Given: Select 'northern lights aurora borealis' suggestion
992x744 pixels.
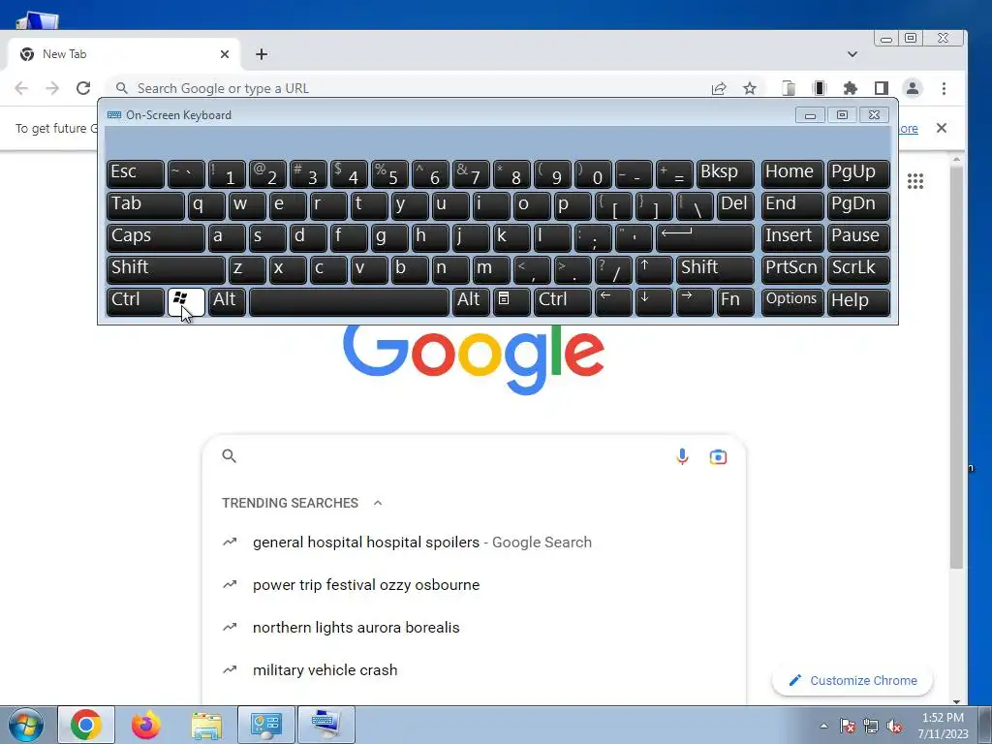Looking at the screenshot, I should [x=356, y=627].
